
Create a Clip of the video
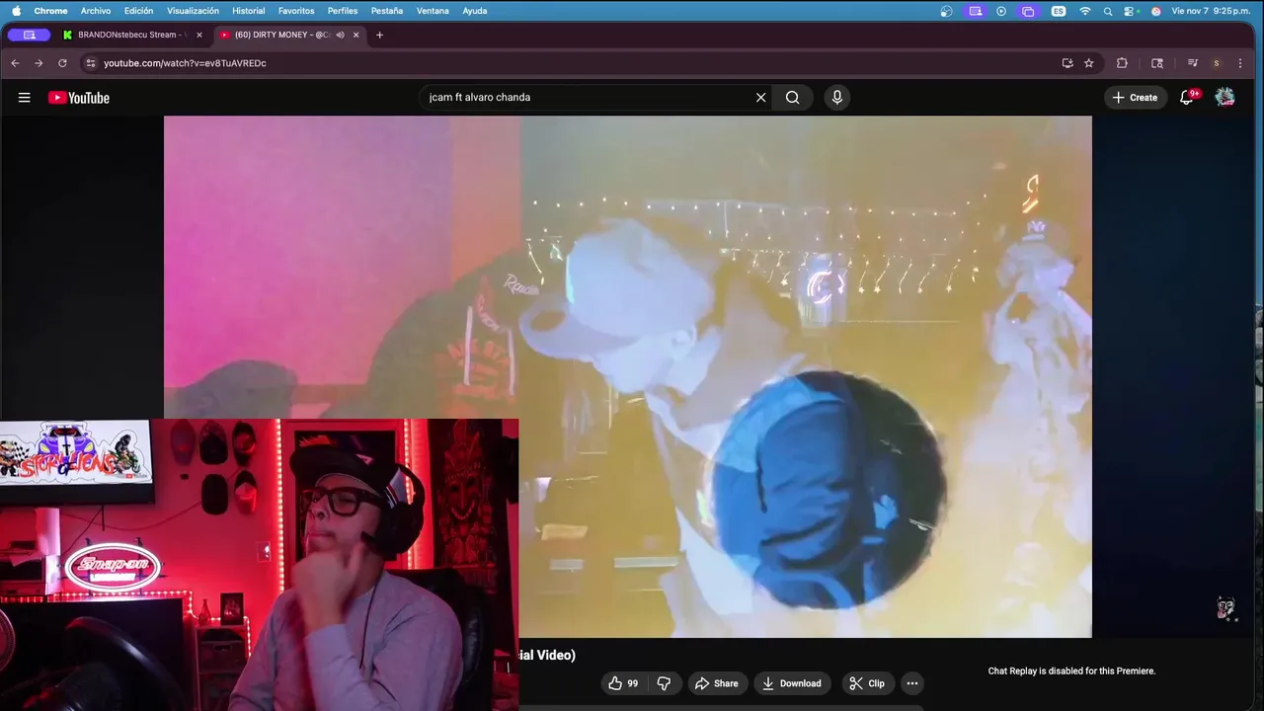(867, 683)
